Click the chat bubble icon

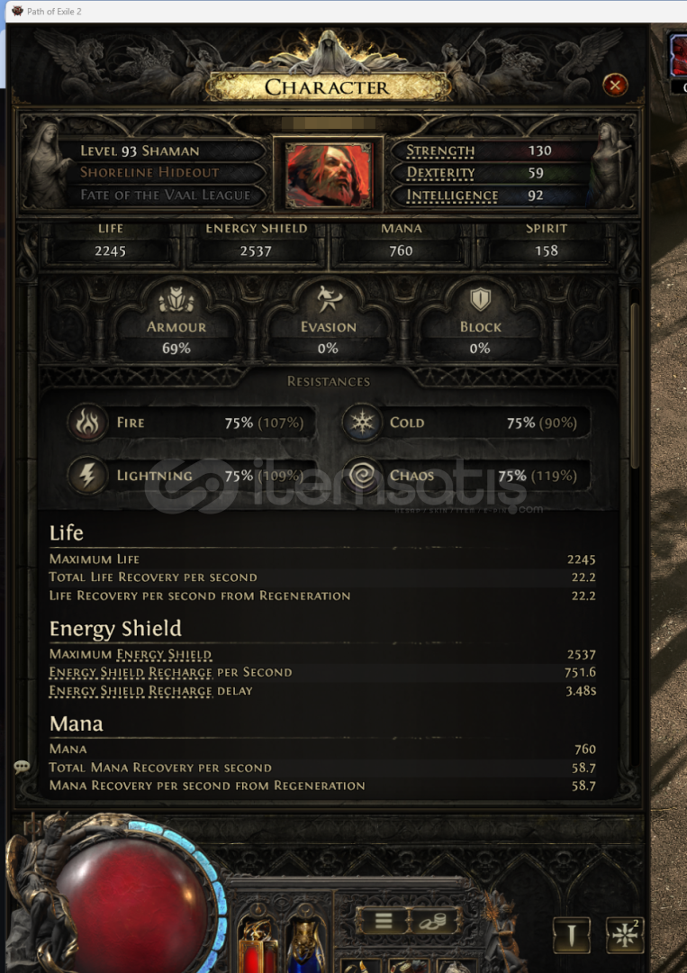point(22,767)
